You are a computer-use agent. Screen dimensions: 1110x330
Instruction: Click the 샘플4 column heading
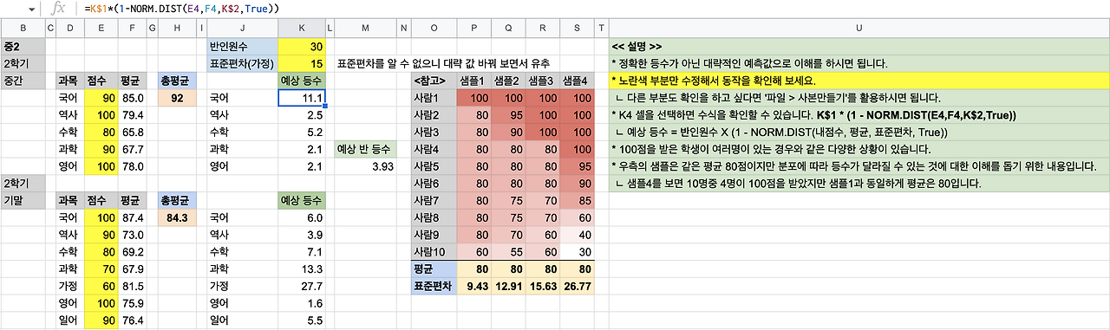(x=577, y=81)
